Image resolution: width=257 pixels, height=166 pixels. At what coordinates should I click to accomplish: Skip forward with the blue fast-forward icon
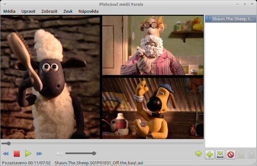(39, 154)
